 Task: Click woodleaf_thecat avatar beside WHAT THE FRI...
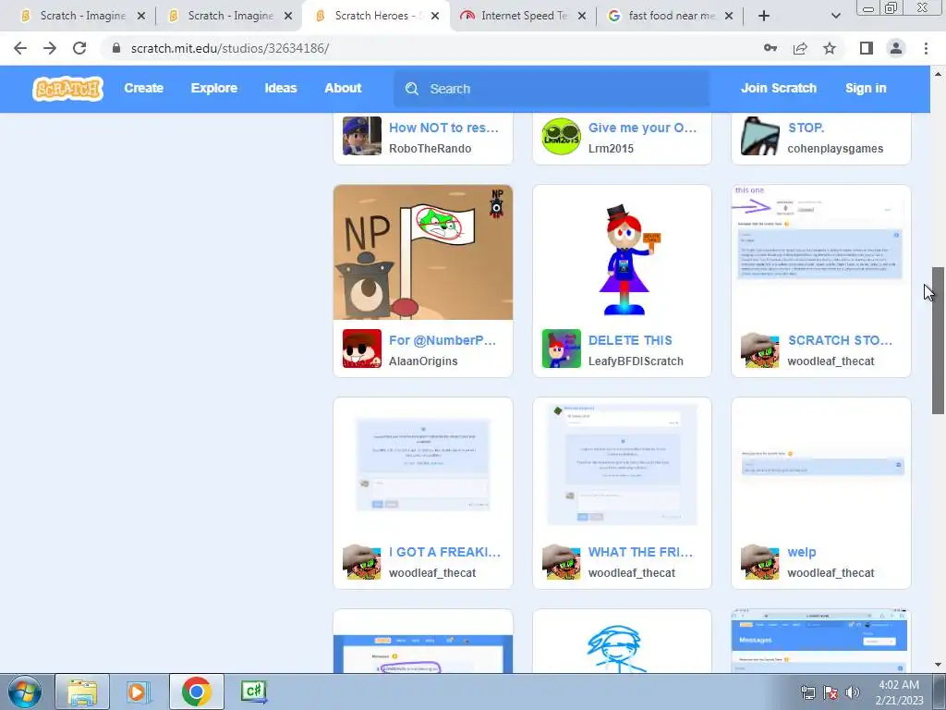pyautogui.click(x=561, y=561)
